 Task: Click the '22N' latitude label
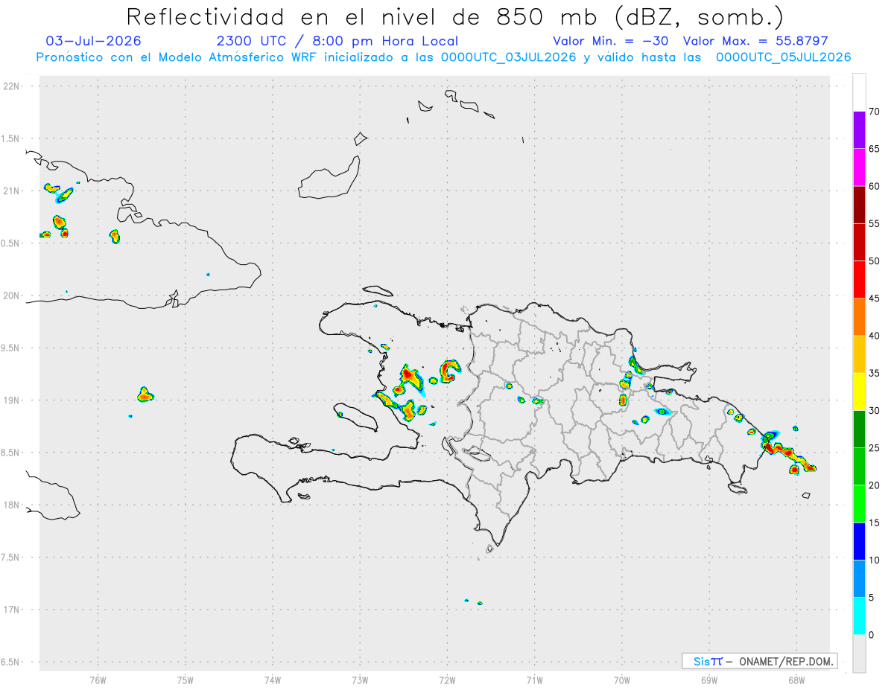(12, 86)
